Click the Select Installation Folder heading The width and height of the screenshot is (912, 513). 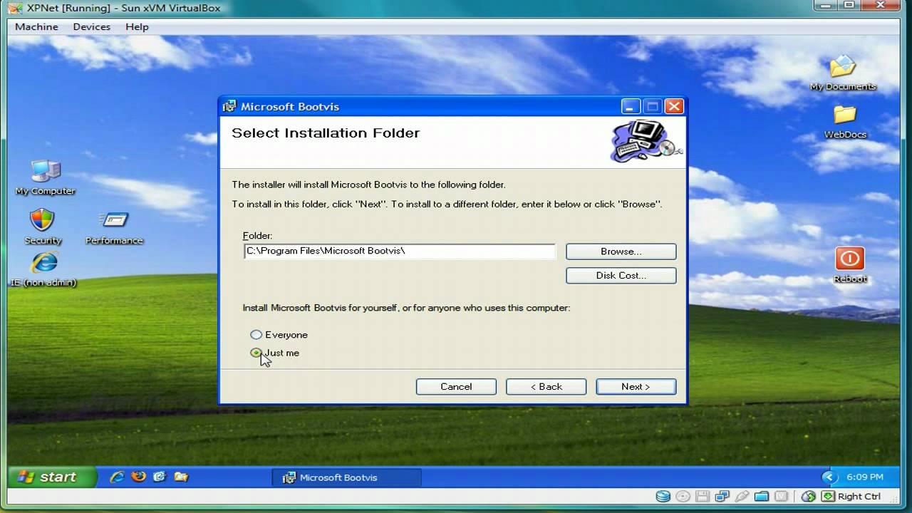[x=326, y=133]
